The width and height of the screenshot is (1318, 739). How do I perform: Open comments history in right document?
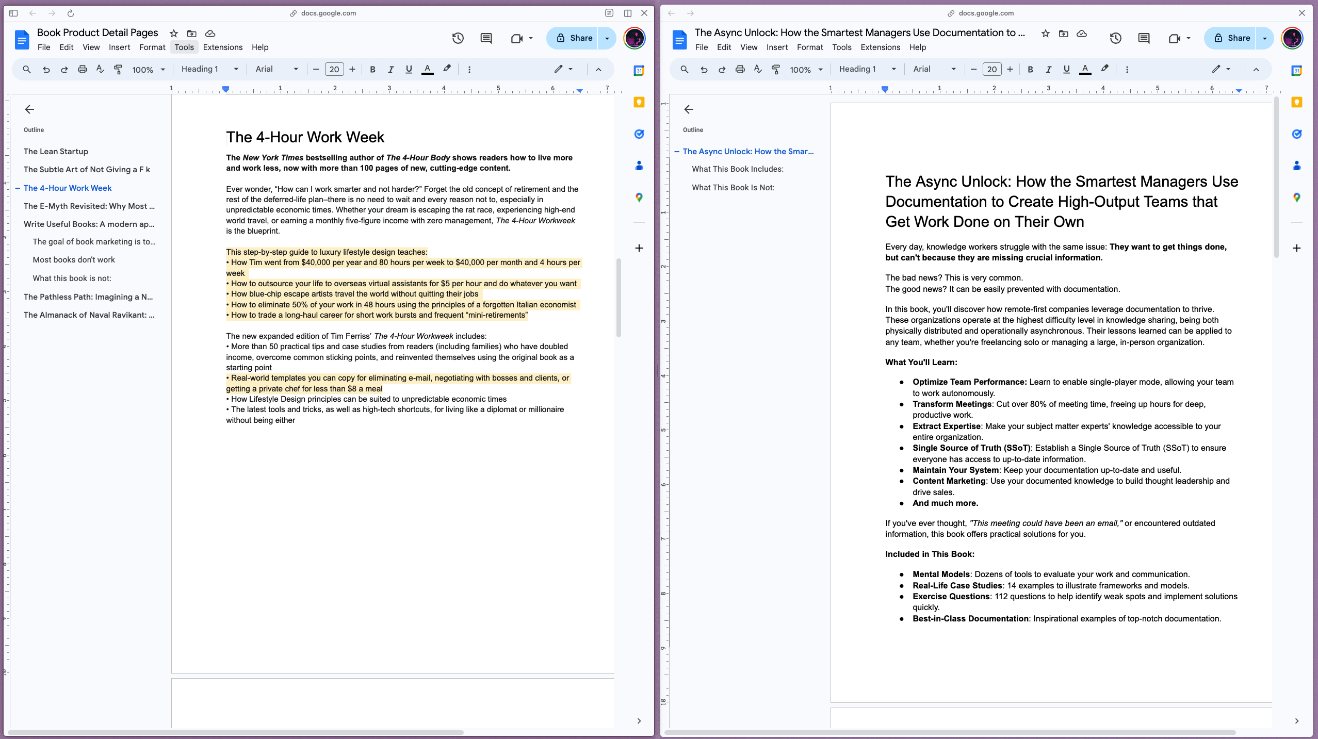(1144, 38)
